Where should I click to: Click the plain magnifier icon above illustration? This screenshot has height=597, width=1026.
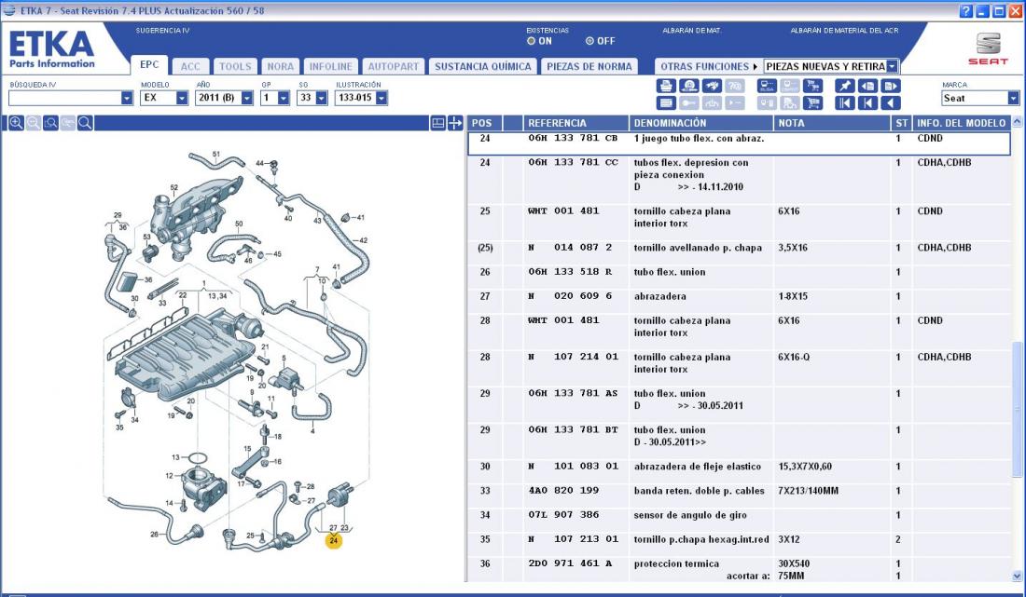pos(85,123)
